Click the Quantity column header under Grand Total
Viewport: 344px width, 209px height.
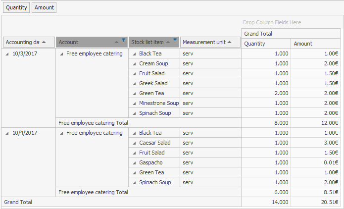tap(266, 44)
